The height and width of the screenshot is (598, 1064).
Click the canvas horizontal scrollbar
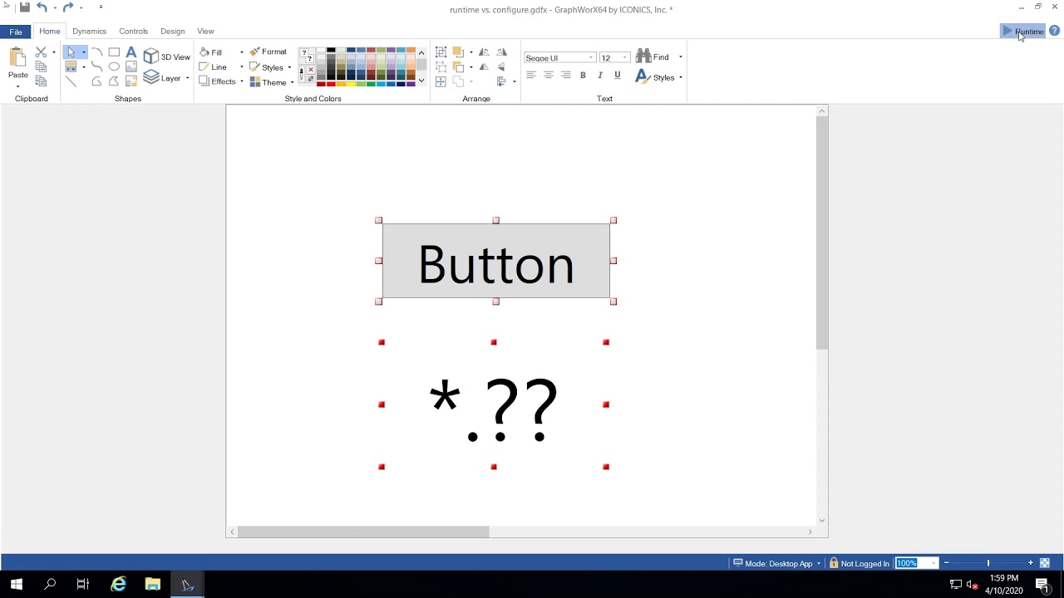pos(363,532)
